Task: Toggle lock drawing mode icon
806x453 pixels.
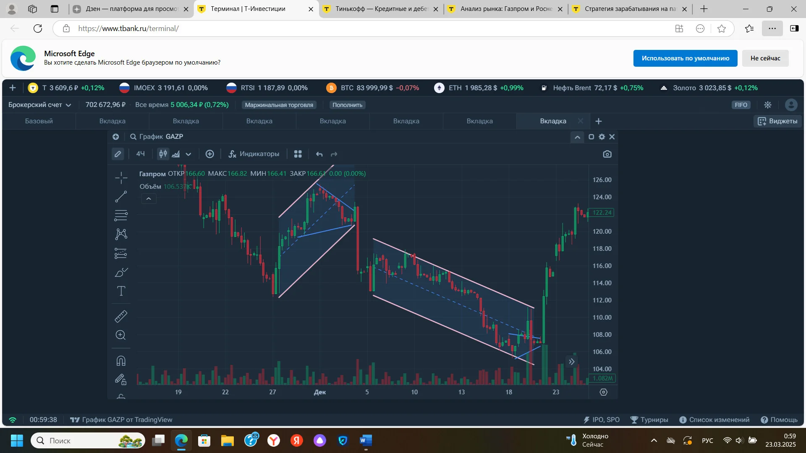Action: tap(121, 380)
